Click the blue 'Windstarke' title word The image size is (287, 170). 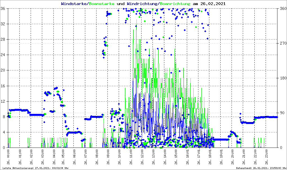[x=74, y=4]
